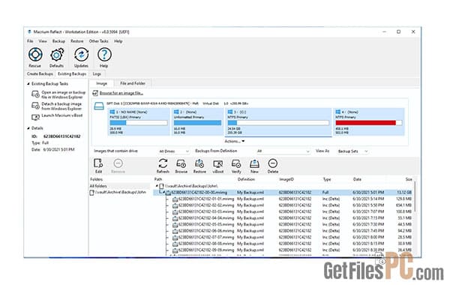This screenshot has height=285, width=450.
Task: Click Launch Macrium viBoot link
Action: click(x=62, y=115)
